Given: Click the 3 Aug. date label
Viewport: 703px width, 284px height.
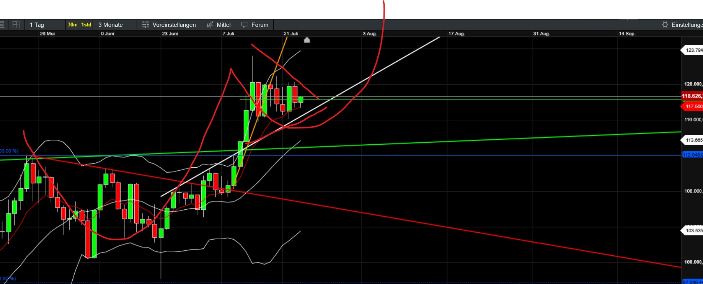Looking at the screenshot, I should coord(370,34).
